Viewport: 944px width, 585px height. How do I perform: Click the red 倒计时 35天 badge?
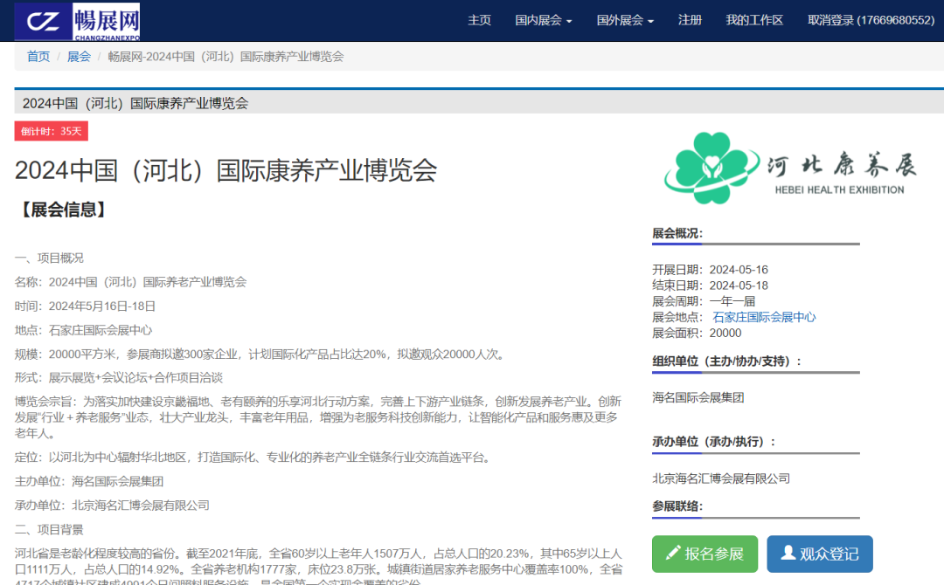(51, 131)
